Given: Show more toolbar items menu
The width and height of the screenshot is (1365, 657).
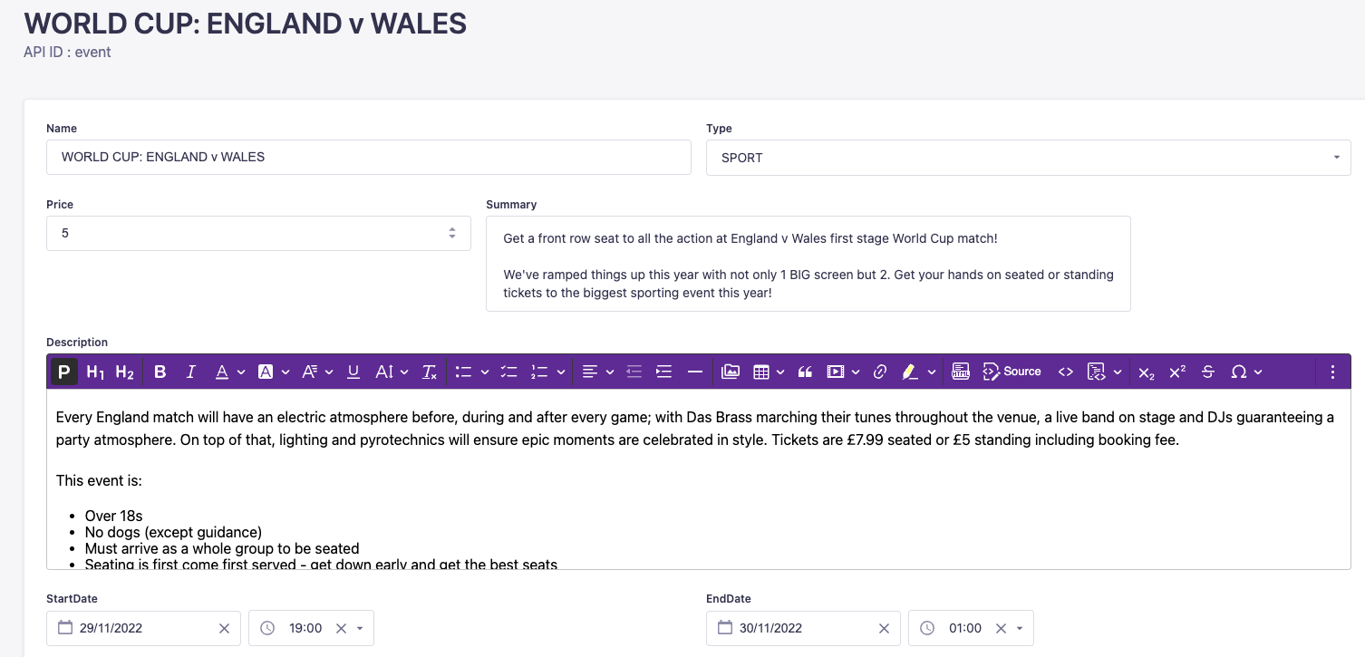Looking at the screenshot, I should 1332,372.
